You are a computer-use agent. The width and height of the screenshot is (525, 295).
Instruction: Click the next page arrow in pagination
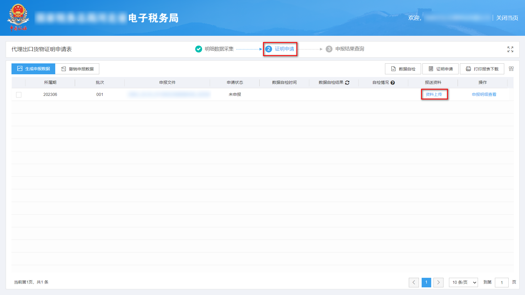pyautogui.click(x=439, y=282)
